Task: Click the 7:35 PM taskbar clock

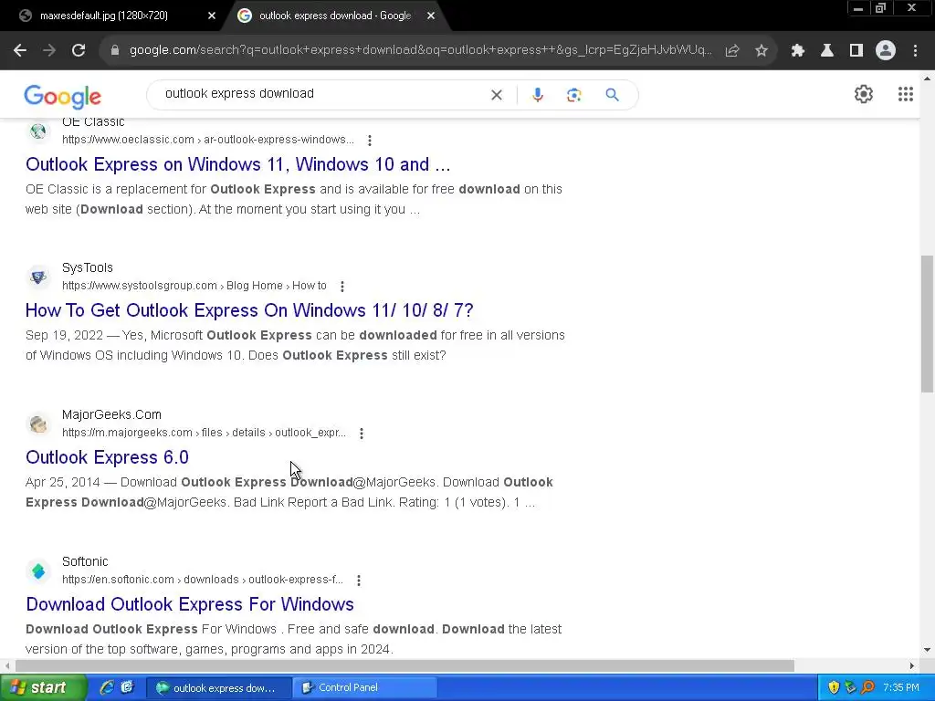Action: pos(901,688)
